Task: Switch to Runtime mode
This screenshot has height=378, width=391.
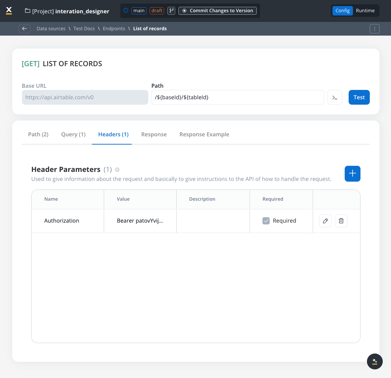Action: [x=365, y=11]
